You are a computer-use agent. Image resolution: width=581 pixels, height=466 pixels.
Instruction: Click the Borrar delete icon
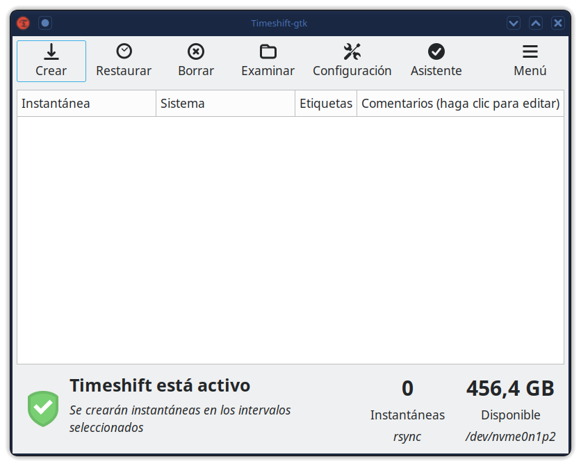click(196, 51)
